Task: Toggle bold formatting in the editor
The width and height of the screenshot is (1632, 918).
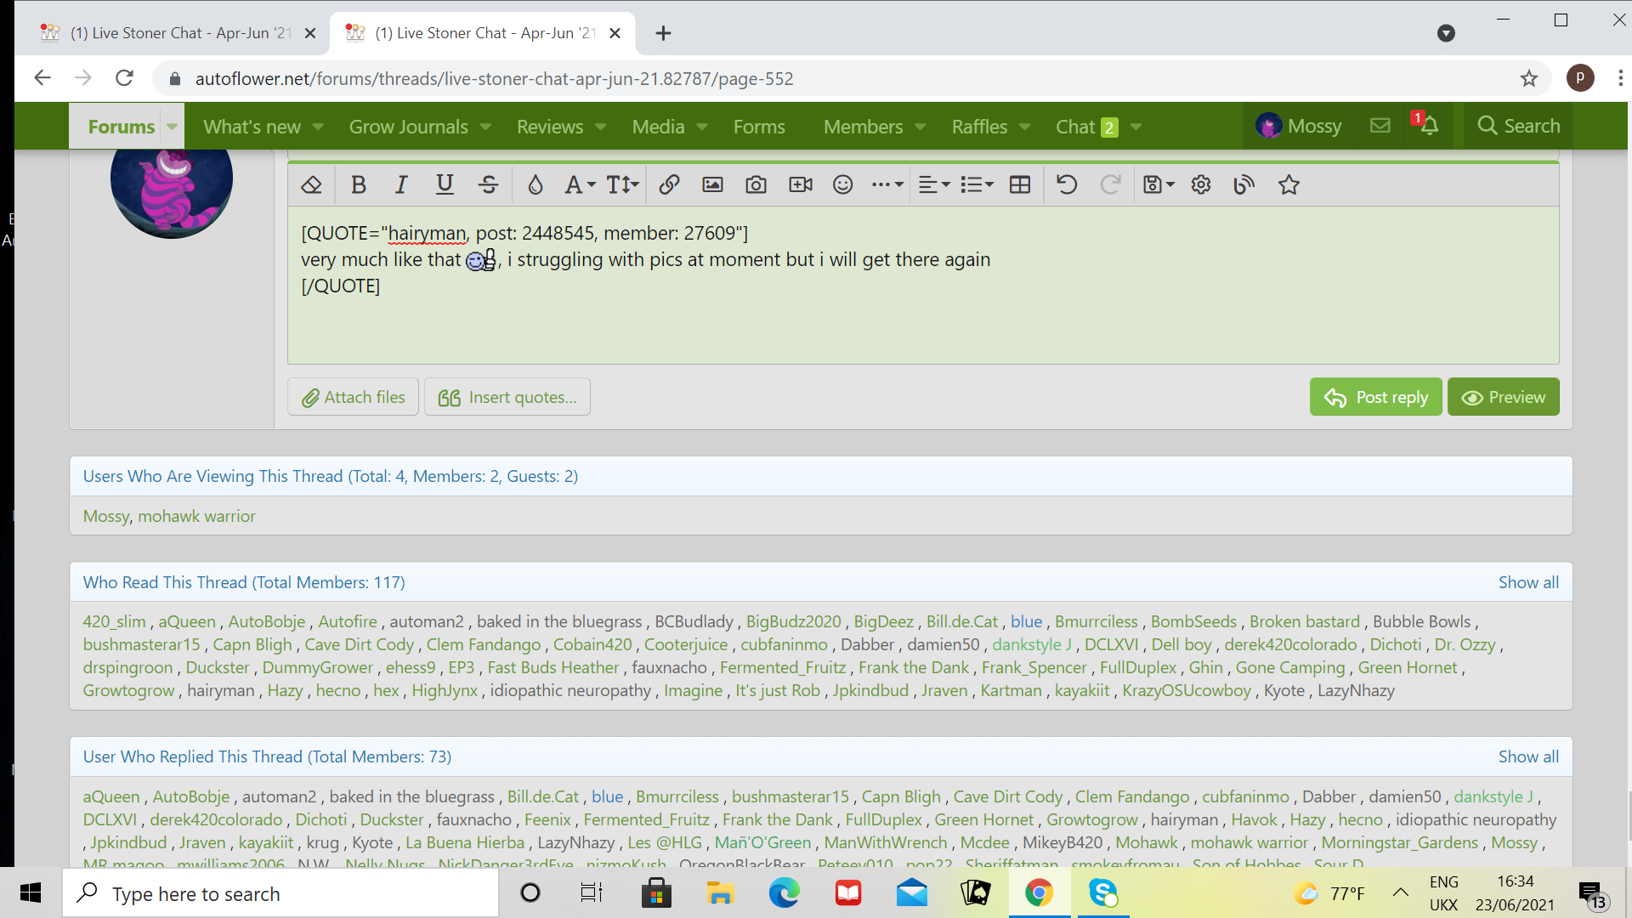Action: click(x=358, y=184)
